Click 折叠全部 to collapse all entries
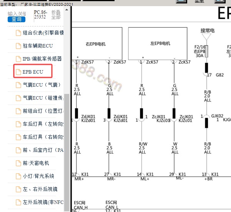The height and width of the screenshot is (212, 231). point(56,15)
